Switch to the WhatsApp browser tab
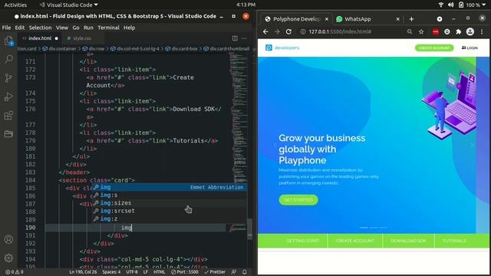The width and height of the screenshot is (491, 276). point(358,19)
